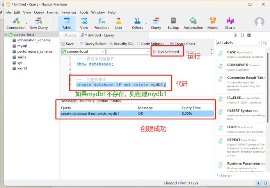Click the grid layout icon in right panel
This screenshot has height=188, width=270.
[x=249, y=35]
